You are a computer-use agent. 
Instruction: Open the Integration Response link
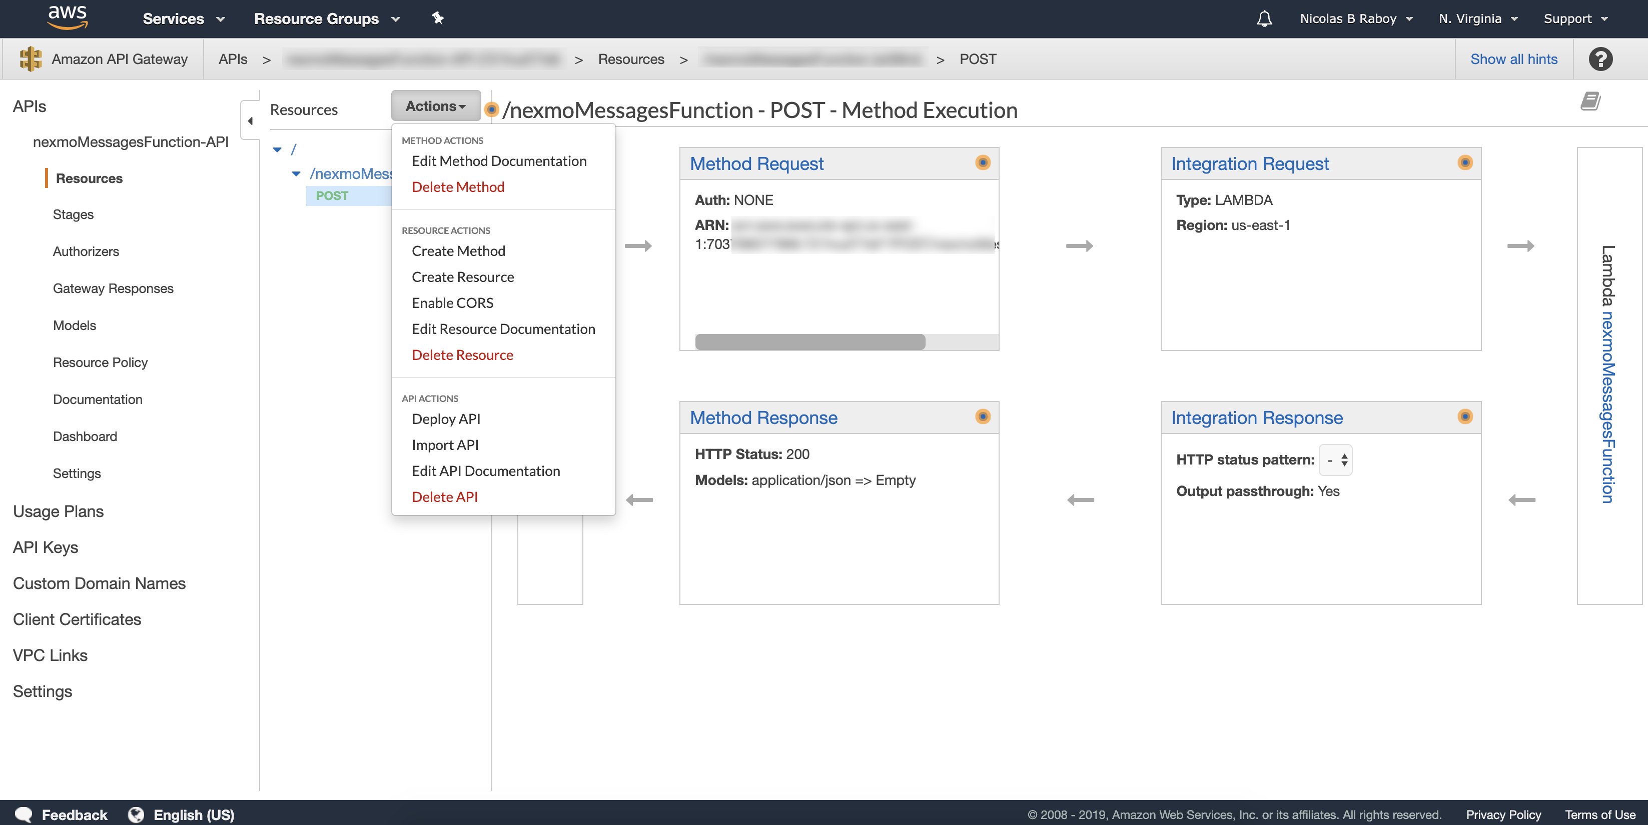(x=1257, y=417)
